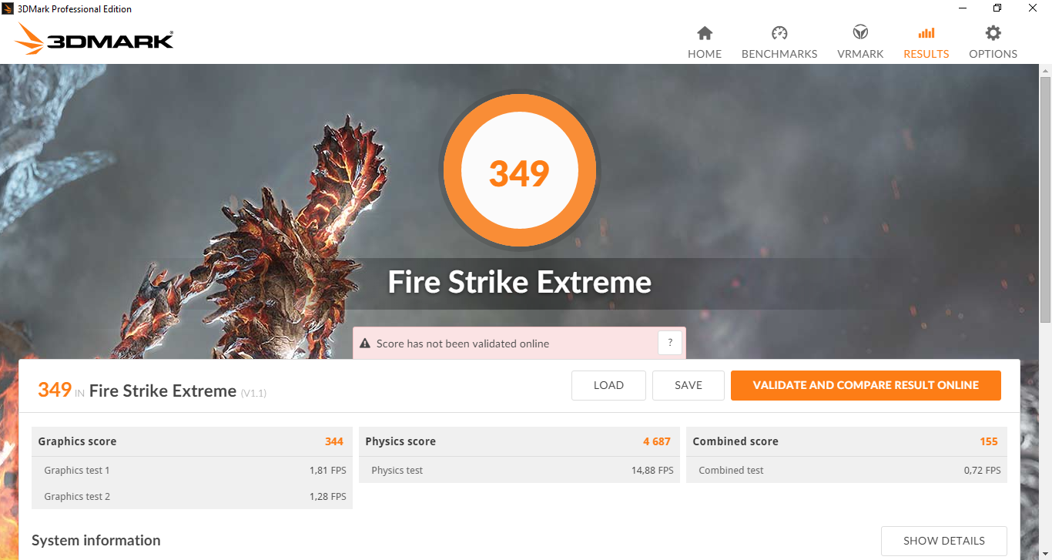Close the 3DMark window
This screenshot has height=560, width=1052.
(x=1033, y=8)
